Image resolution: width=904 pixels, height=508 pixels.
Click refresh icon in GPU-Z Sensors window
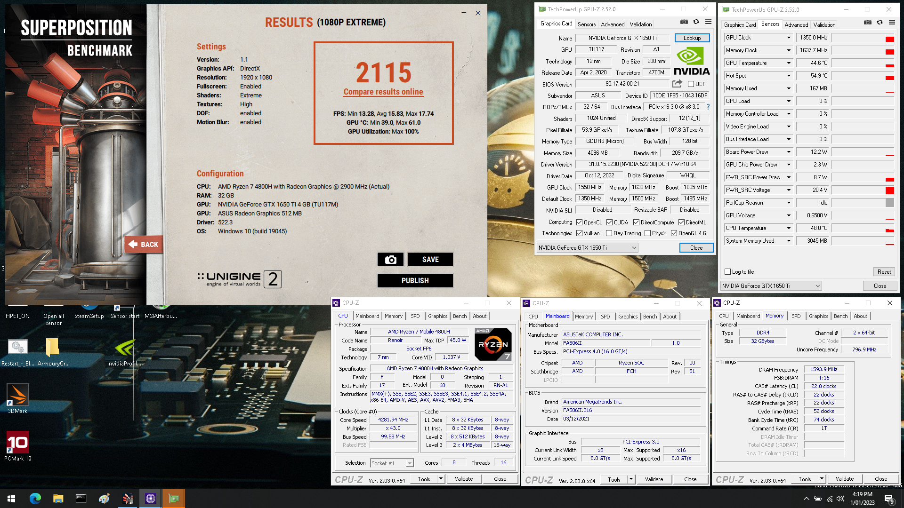click(880, 23)
